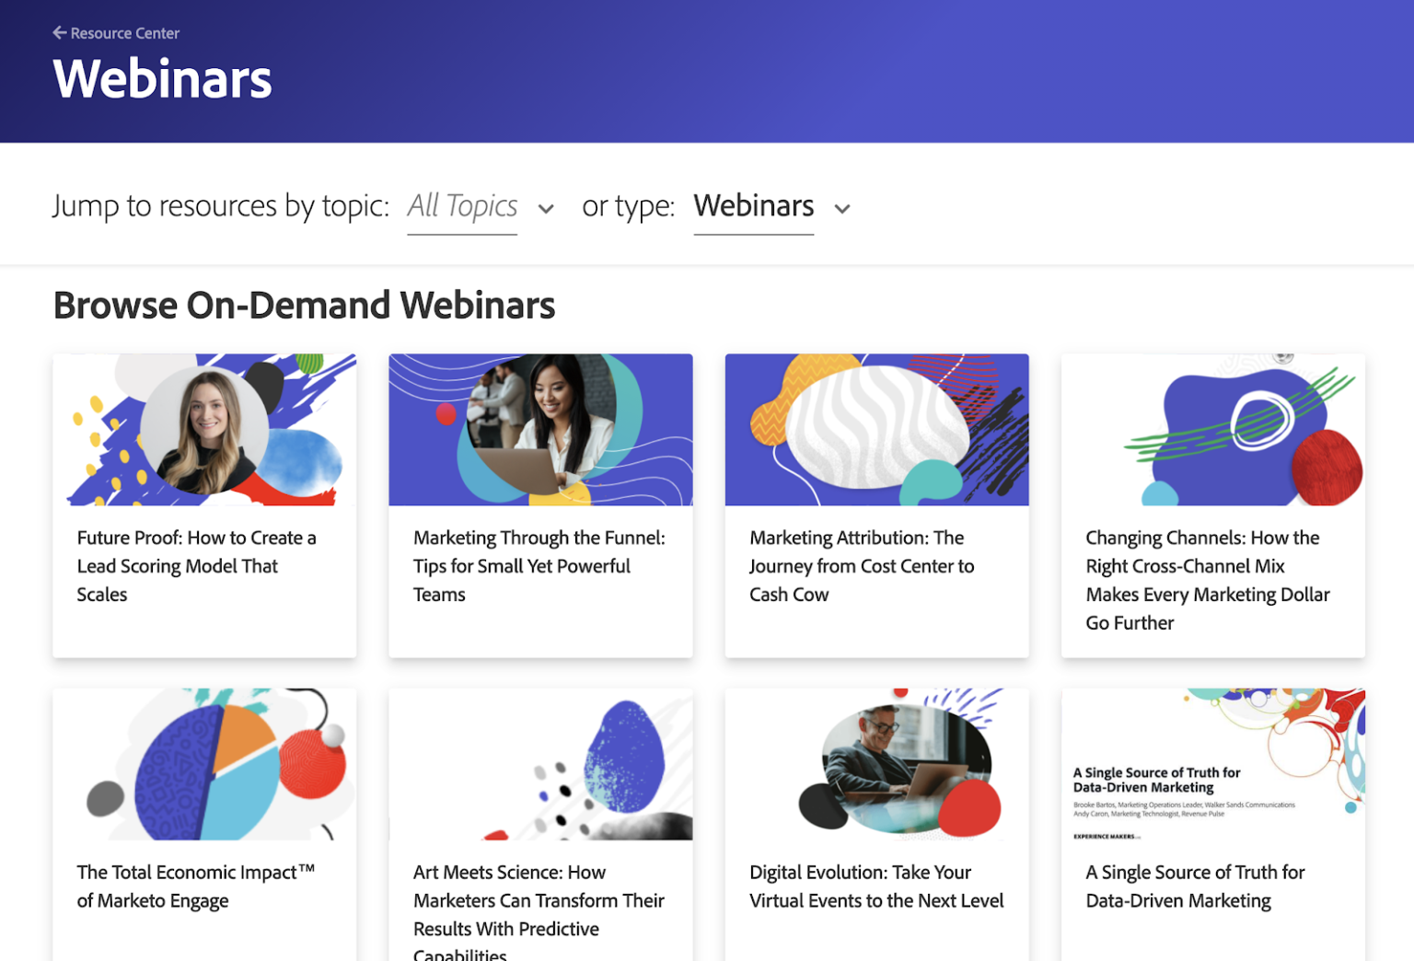Viewport: 1414px width, 961px height.
Task: Open the topic filter next to 'Jump to resources'
Action: [462, 205]
